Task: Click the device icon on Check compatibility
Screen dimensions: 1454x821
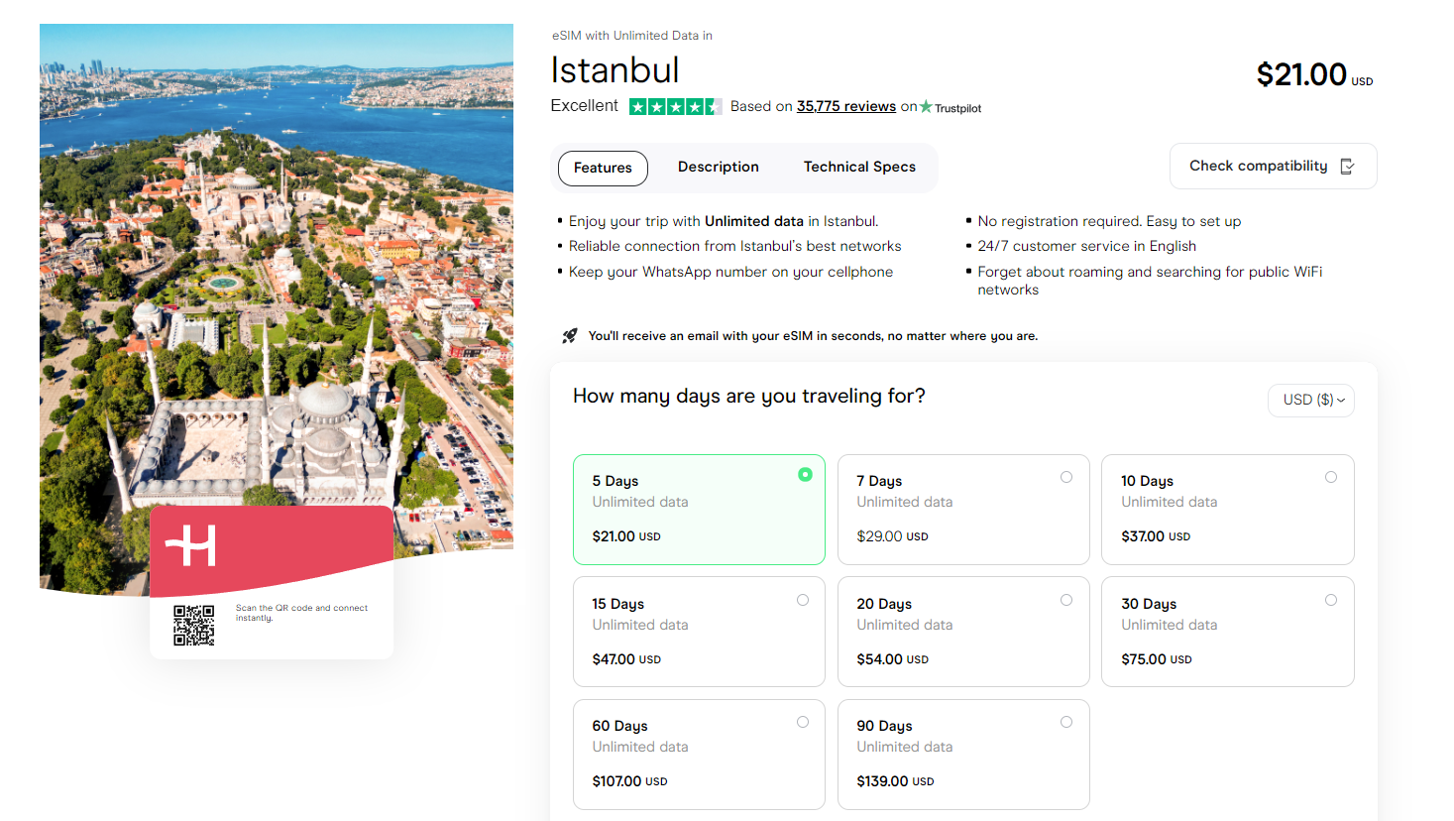Action: tap(1346, 166)
